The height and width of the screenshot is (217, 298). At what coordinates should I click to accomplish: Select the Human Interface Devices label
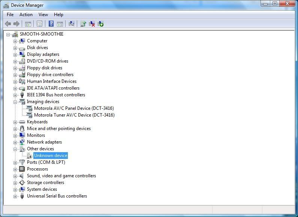[52, 81]
